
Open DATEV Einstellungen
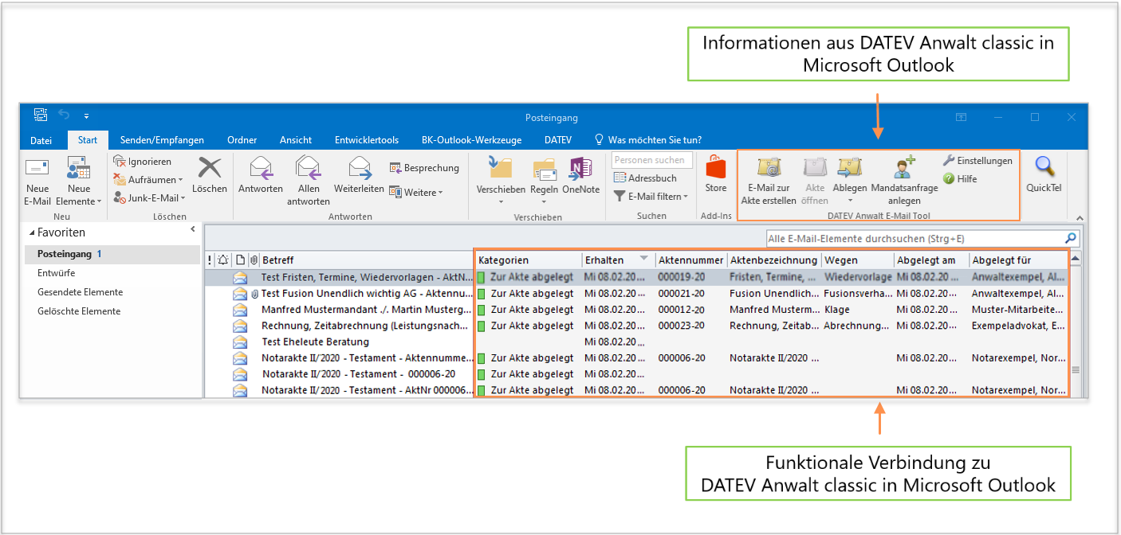[977, 161]
